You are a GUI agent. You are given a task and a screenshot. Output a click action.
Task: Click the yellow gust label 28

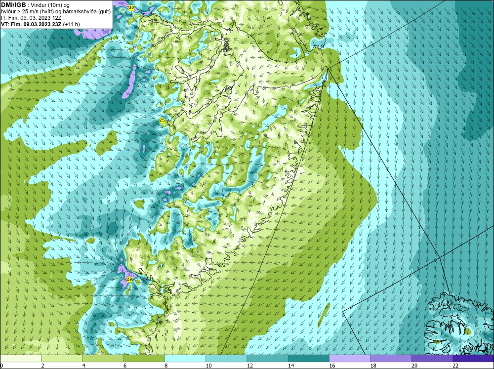(x=129, y=279)
